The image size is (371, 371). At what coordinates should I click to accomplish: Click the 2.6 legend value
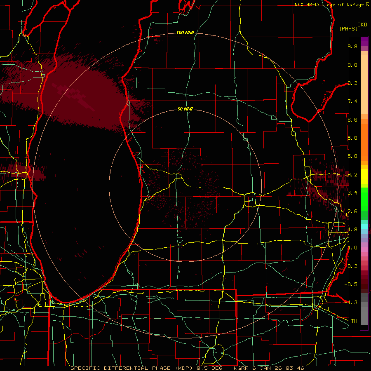coord(352,211)
